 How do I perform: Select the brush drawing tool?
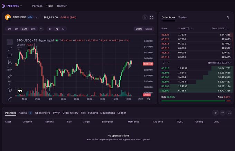click(x=10, y=76)
